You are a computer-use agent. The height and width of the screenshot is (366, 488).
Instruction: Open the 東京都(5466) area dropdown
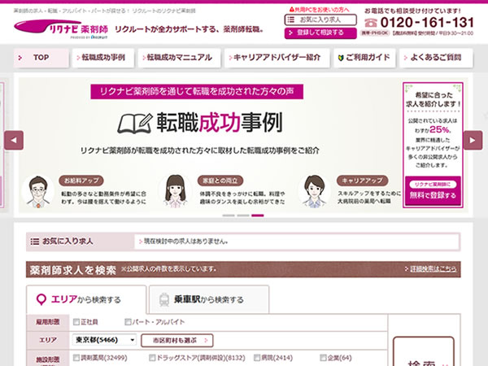pyautogui.click(x=105, y=340)
